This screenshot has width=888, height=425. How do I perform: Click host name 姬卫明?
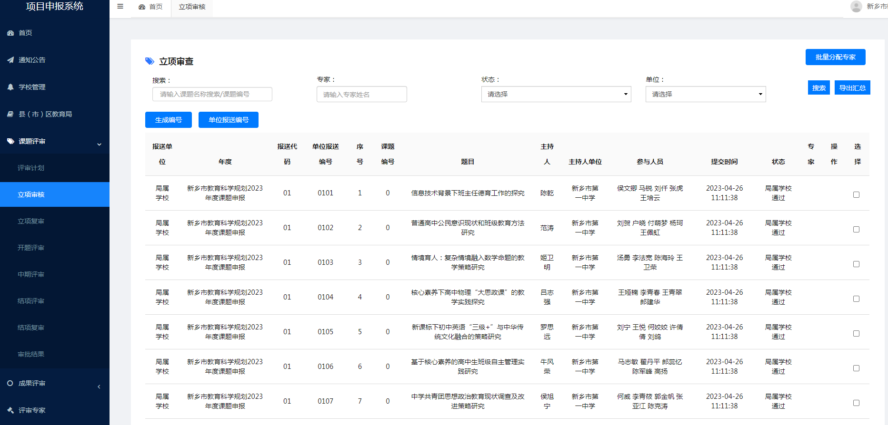coord(547,262)
